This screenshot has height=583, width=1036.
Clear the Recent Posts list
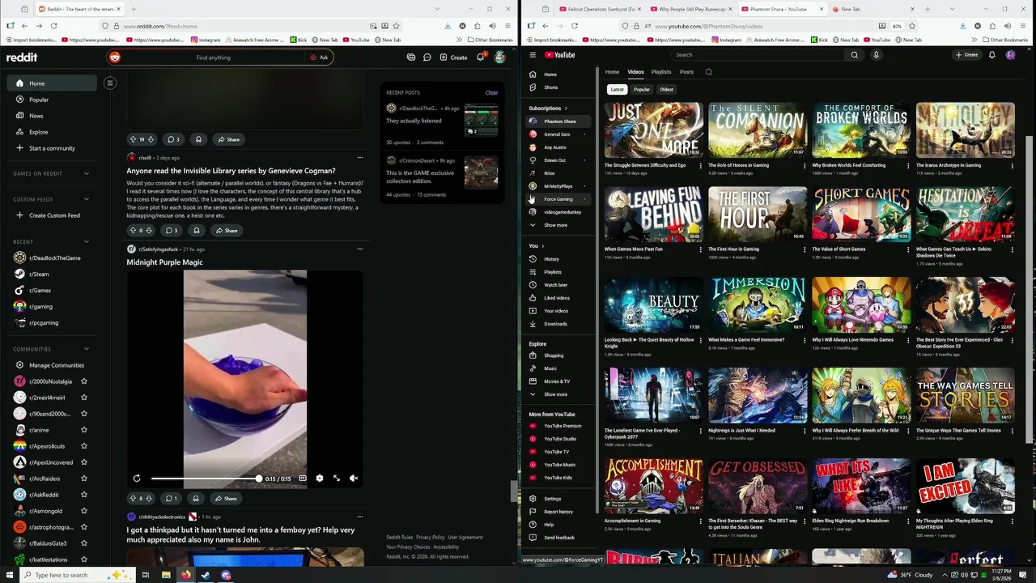[491, 92]
